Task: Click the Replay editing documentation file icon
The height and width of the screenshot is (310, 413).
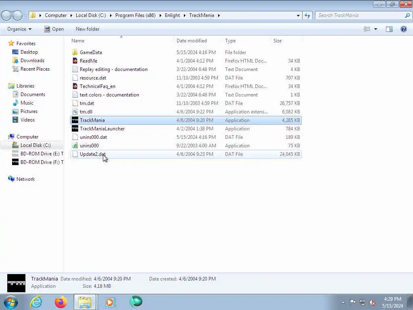Action: coord(75,69)
